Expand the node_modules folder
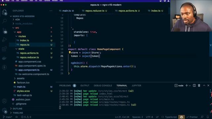 point(13,23)
